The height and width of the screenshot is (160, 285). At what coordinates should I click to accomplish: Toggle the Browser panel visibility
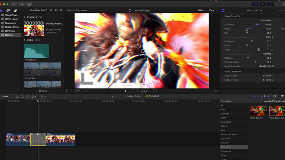tap(255, 4)
